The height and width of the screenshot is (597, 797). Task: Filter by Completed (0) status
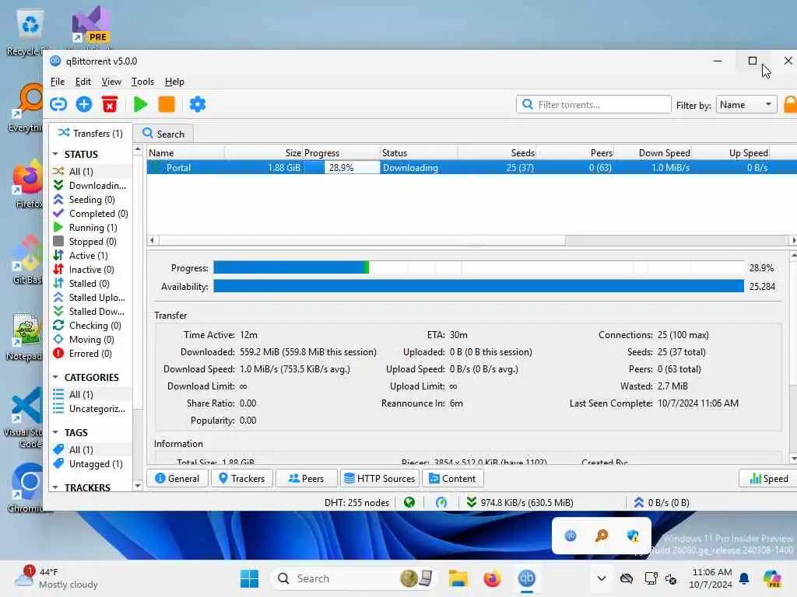coord(90,214)
